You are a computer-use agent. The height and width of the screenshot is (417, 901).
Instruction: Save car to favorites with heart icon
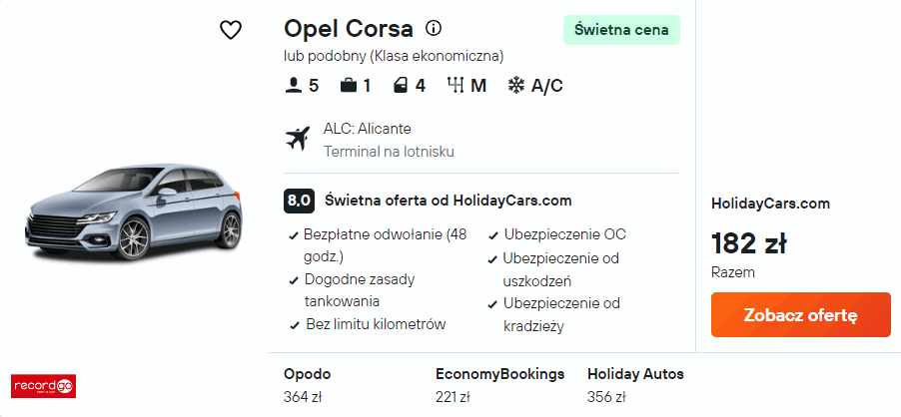point(231,30)
